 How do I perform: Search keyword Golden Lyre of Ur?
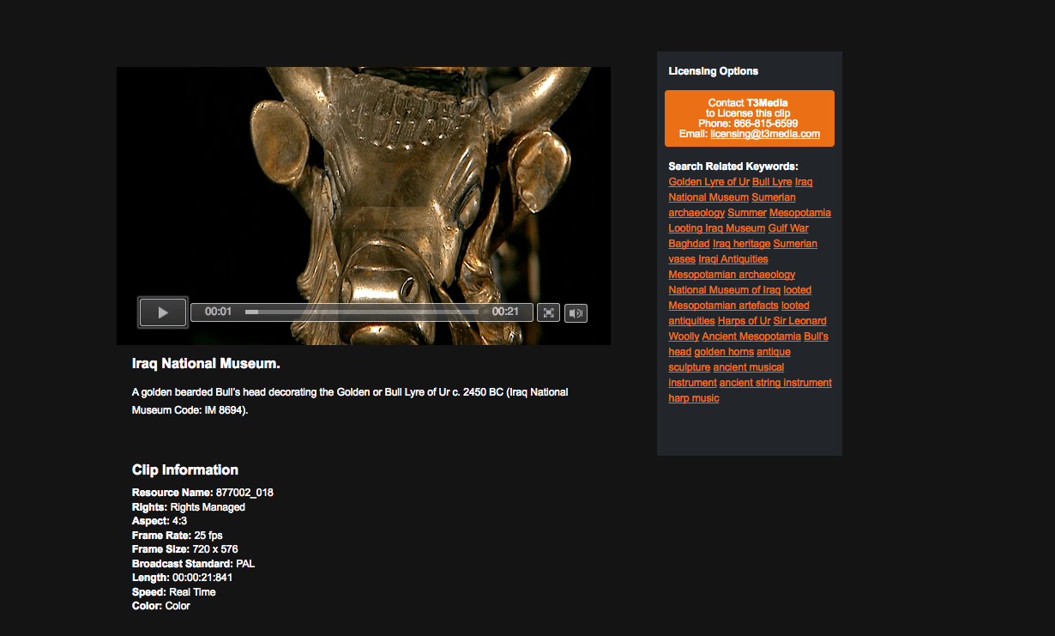(708, 182)
